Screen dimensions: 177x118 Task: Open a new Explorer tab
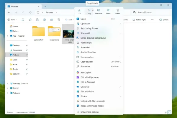(x=45, y=6)
